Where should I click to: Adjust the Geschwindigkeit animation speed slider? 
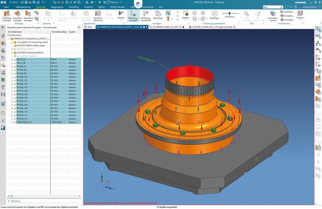[229, 13]
